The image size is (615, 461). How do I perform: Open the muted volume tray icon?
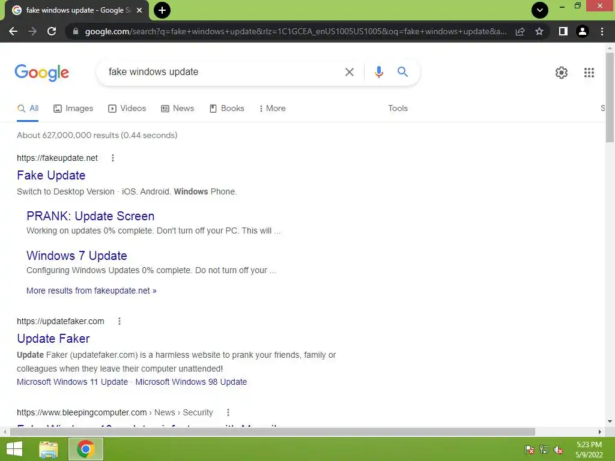(x=559, y=450)
